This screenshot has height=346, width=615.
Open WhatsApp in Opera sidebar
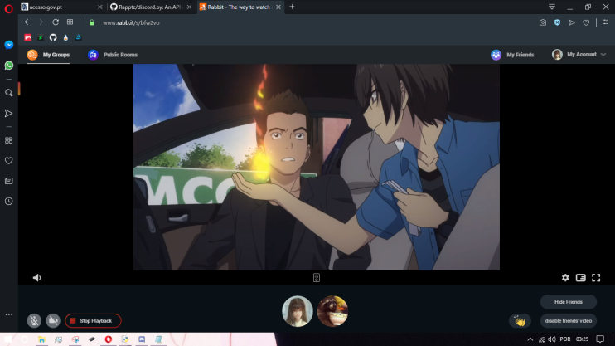[8, 66]
